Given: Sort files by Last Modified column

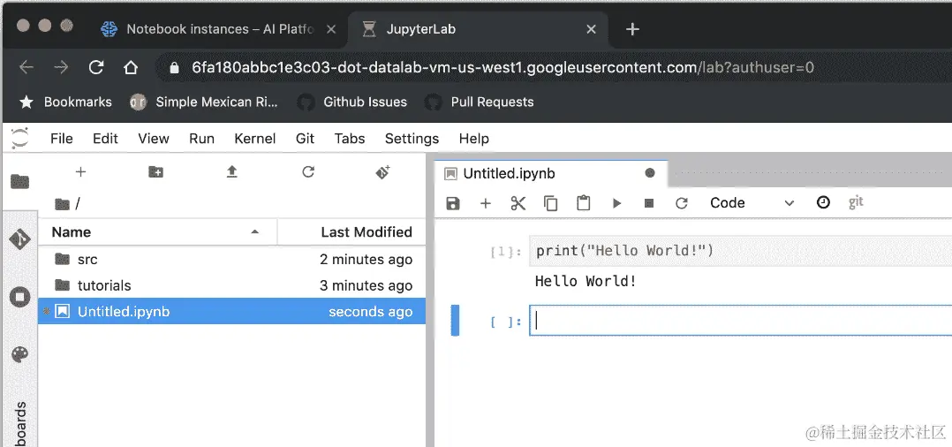Looking at the screenshot, I should pyautogui.click(x=352, y=232).
